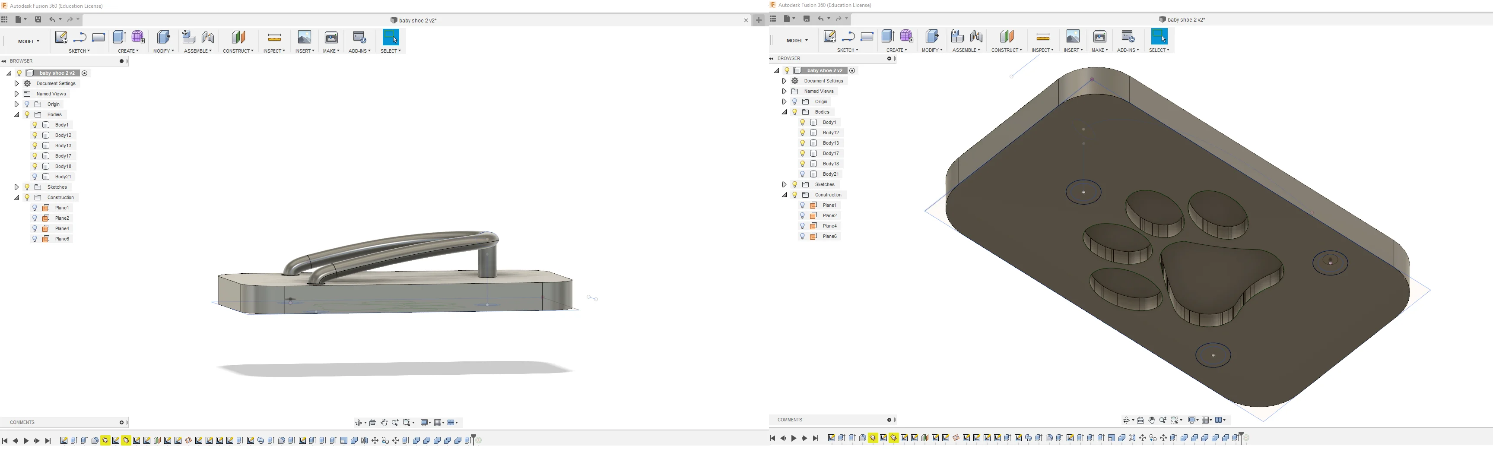Open MODEL workspace dropdown in left window
This screenshot has height=449, width=1493.
(x=29, y=42)
